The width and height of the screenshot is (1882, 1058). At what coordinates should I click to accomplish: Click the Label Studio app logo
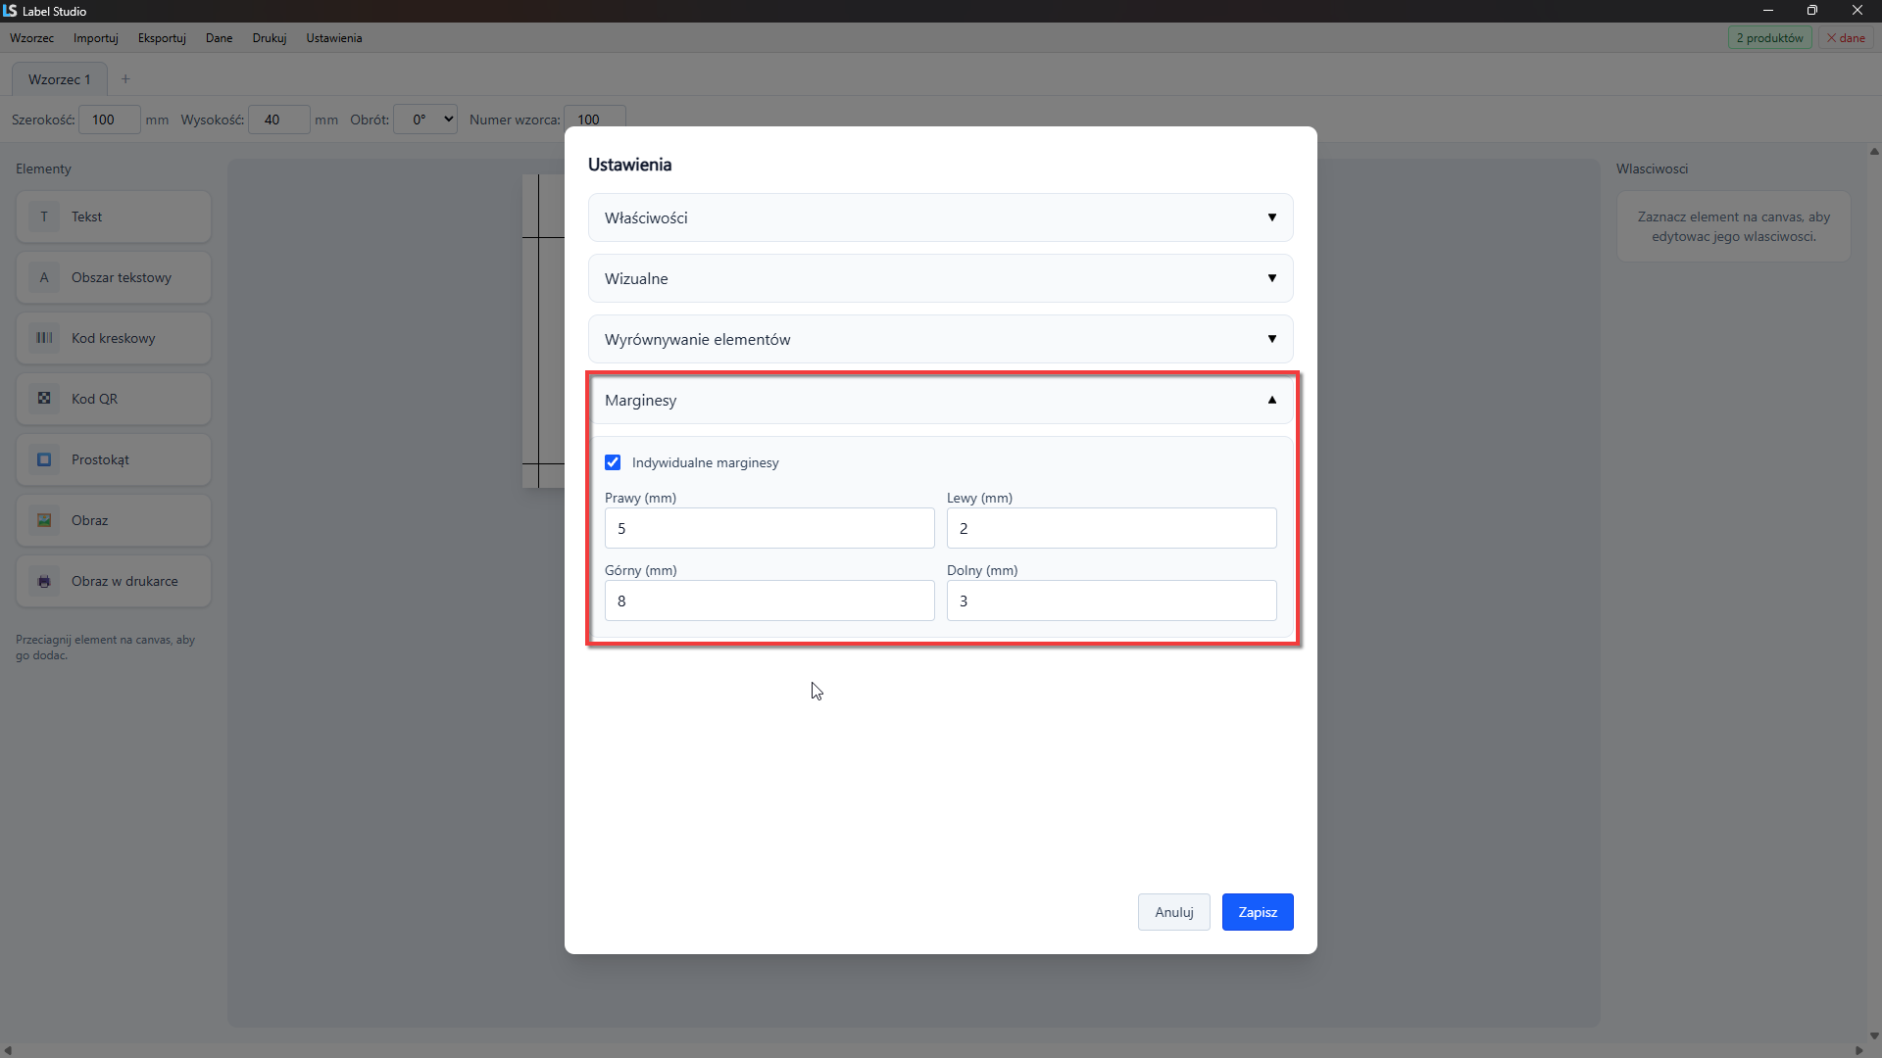pos(10,11)
